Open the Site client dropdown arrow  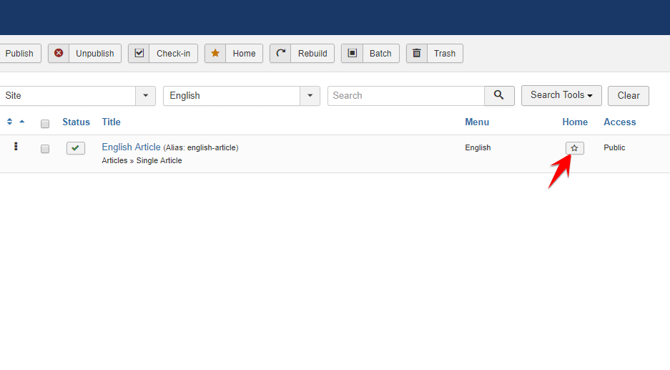[x=146, y=95]
